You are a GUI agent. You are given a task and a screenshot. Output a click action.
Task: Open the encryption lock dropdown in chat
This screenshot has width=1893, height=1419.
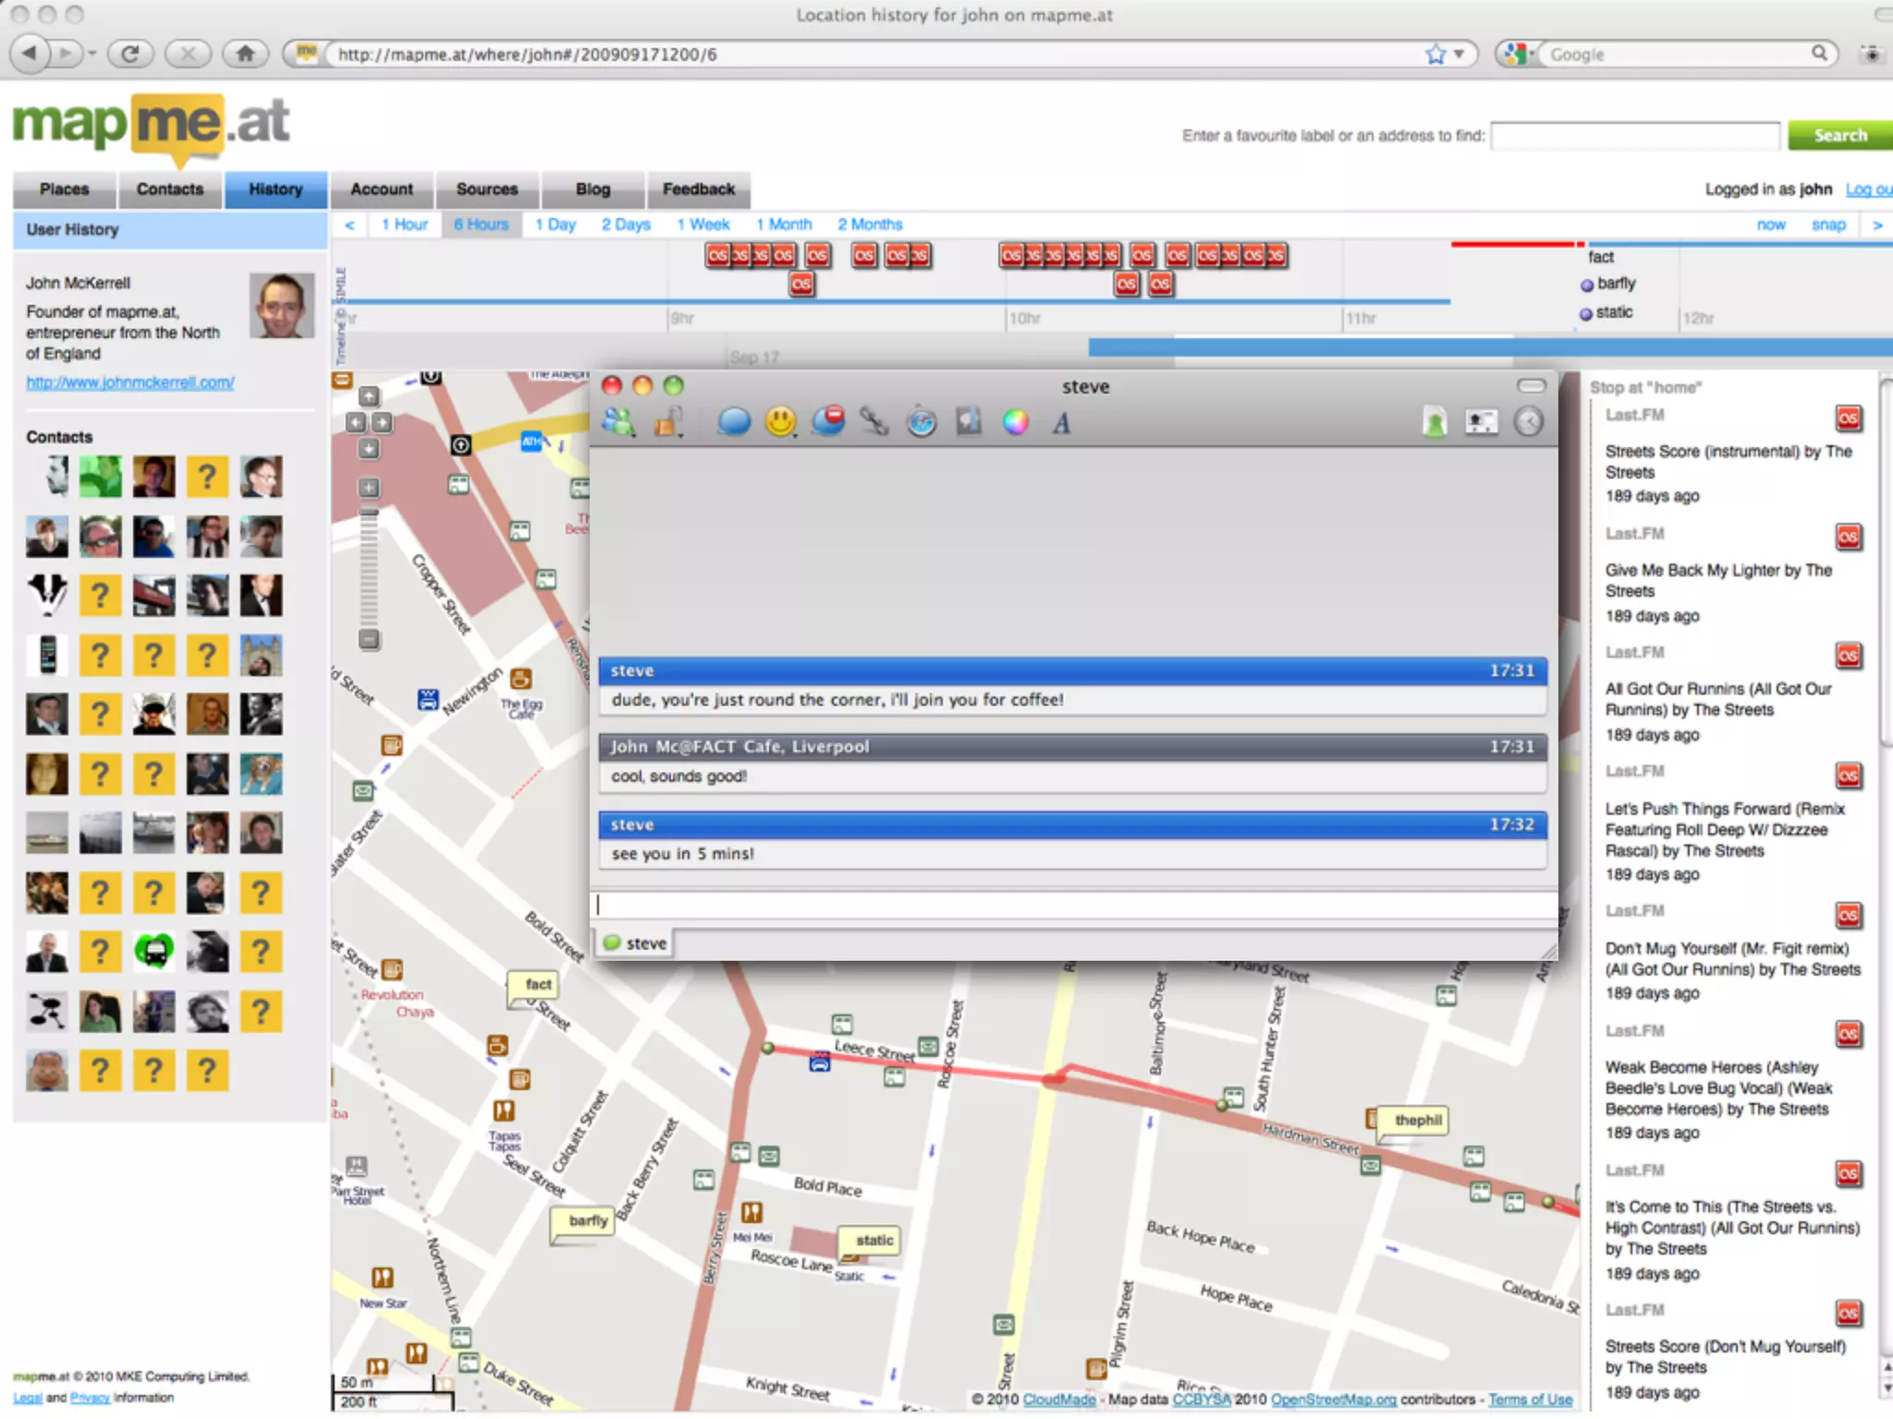669,423
